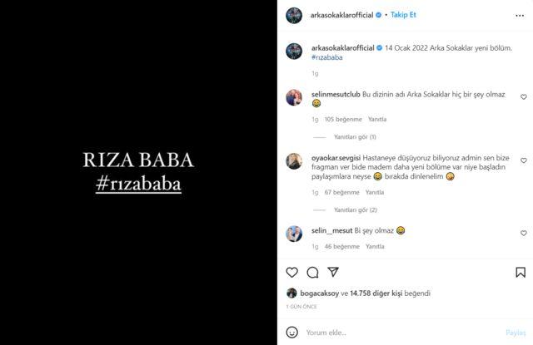Like the post with heart icon
Screen dimensions: 533x345
tap(291, 272)
